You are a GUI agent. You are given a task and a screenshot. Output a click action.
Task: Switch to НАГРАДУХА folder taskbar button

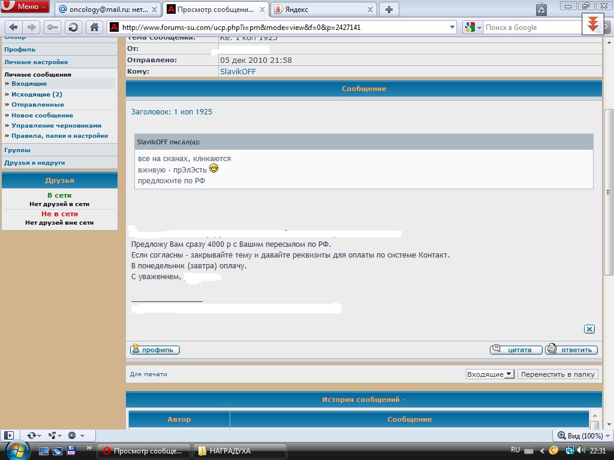click(240, 451)
